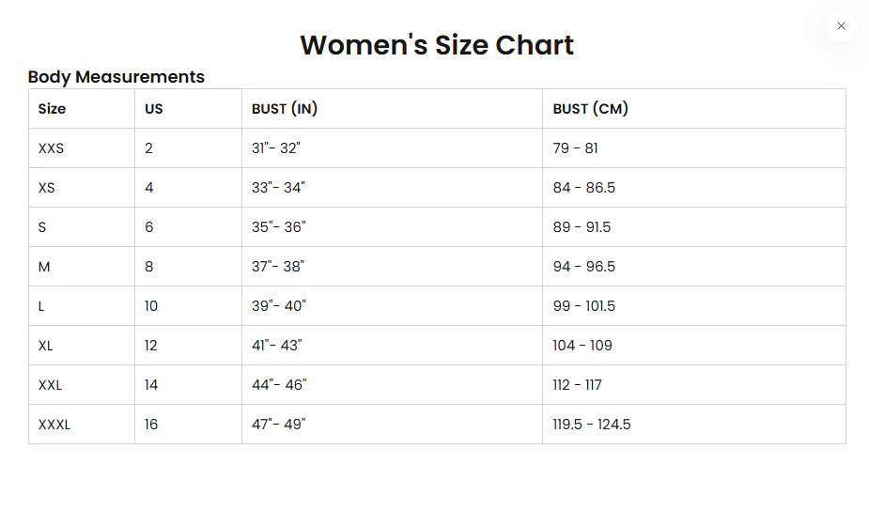Close the size chart popup
The height and width of the screenshot is (526, 869).
click(x=841, y=26)
